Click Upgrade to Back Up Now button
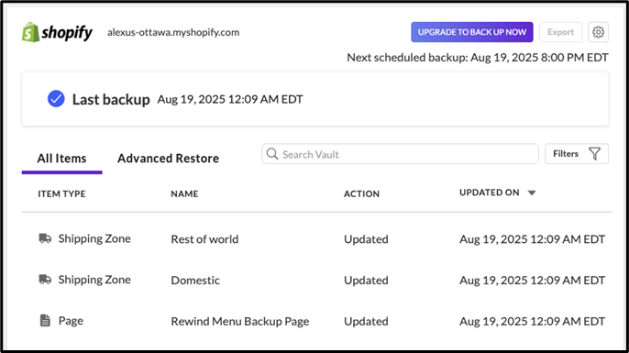This screenshot has height=353, width=629. 471,32
